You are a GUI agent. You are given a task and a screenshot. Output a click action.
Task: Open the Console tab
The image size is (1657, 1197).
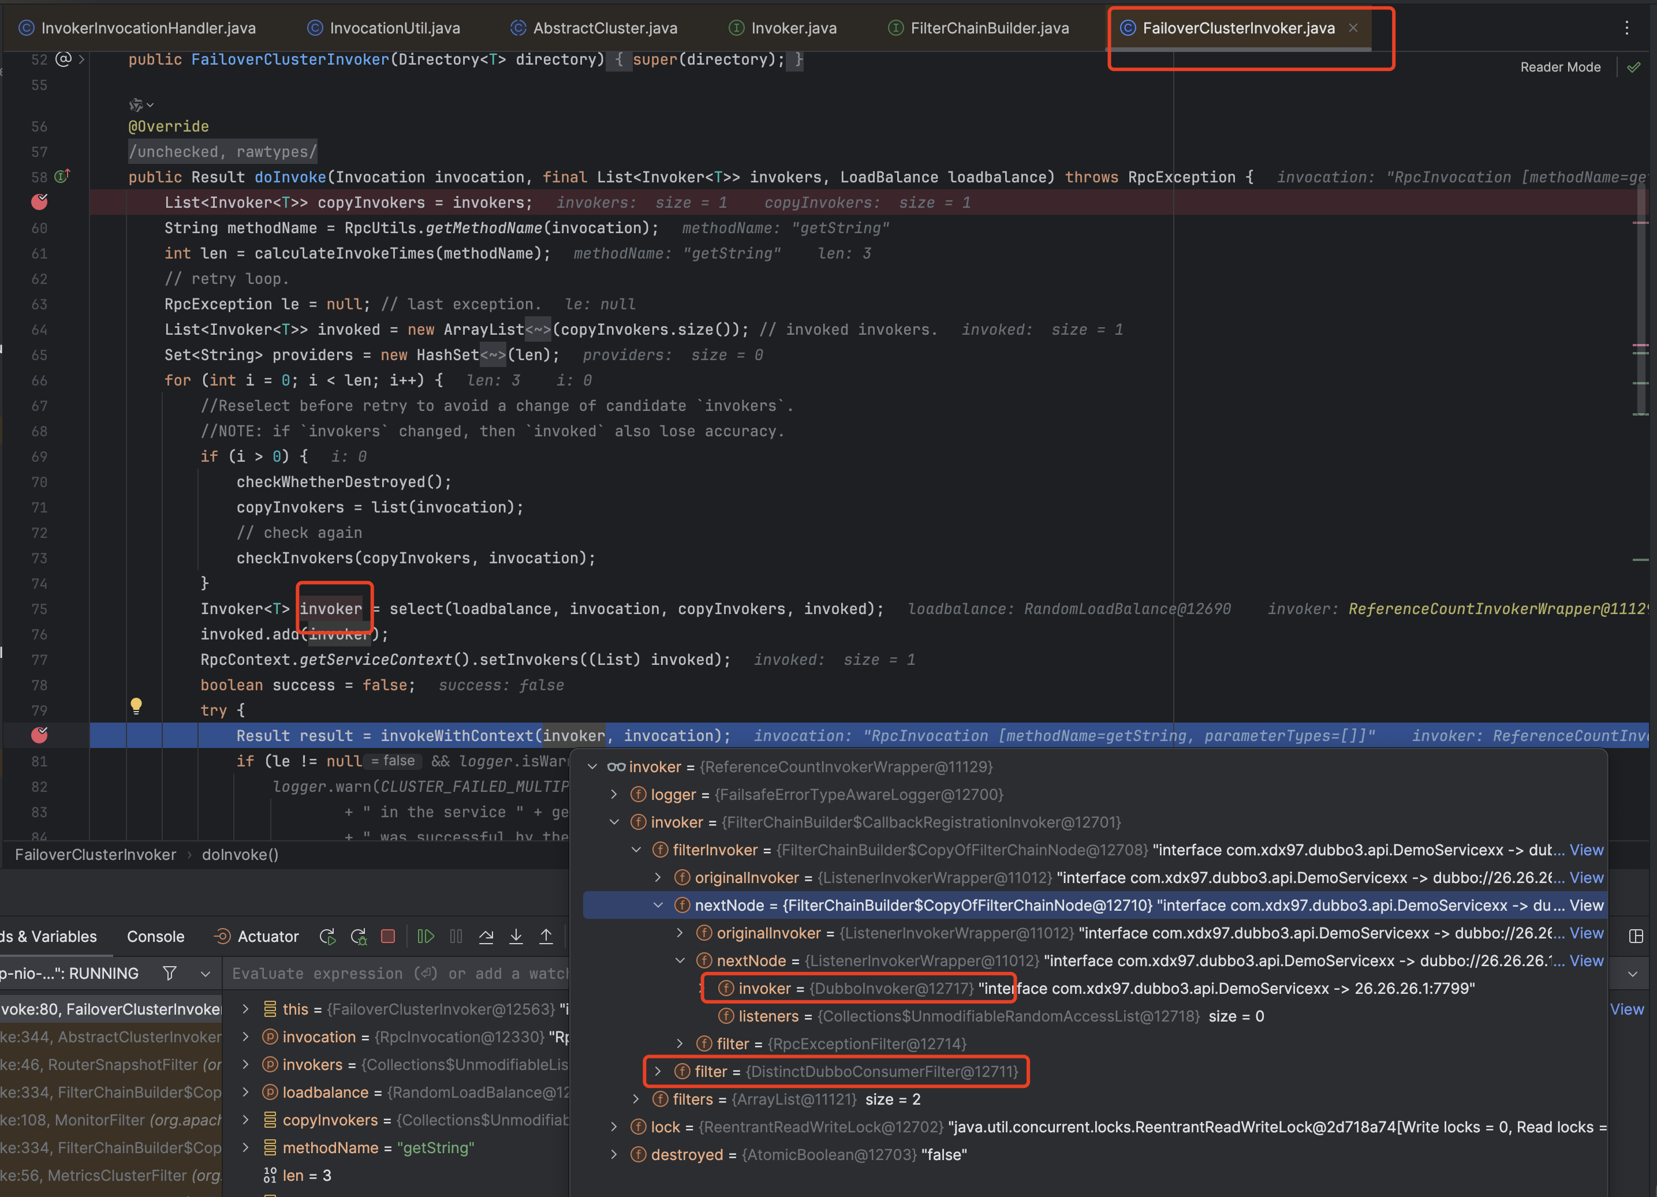coord(156,936)
